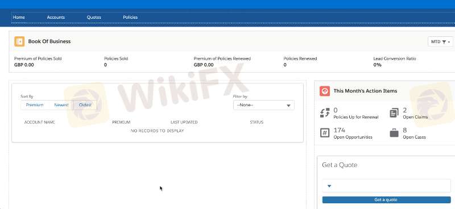Click the Premium of Policies Sold GBP 0.00 value
This screenshot has height=209, width=455.
click(24, 65)
